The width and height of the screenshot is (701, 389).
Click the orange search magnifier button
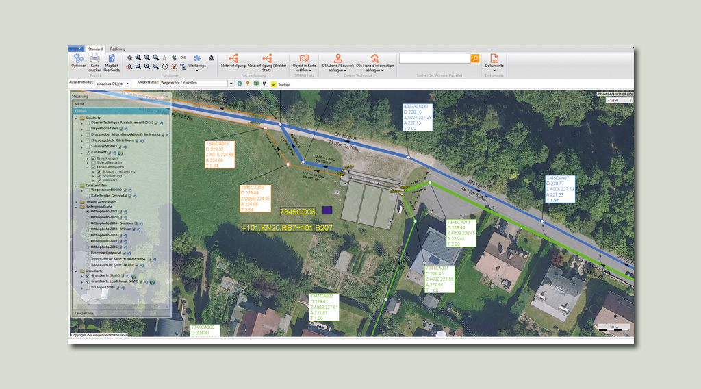click(x=475, y=59)
